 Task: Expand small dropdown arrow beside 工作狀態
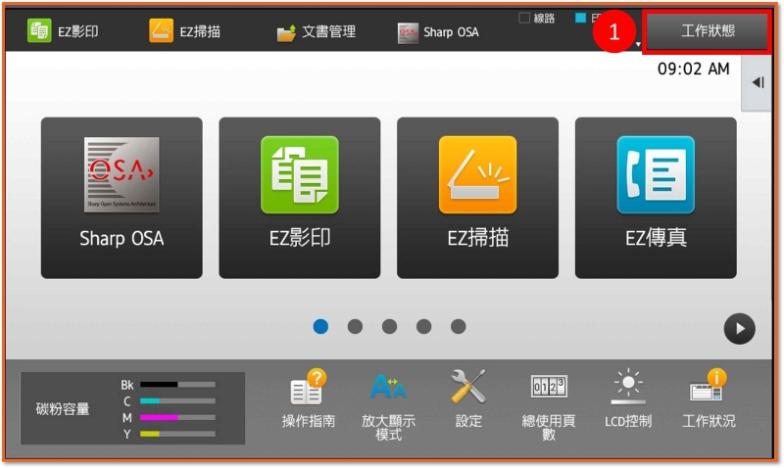pyautogui.click(x=638, y=44)
